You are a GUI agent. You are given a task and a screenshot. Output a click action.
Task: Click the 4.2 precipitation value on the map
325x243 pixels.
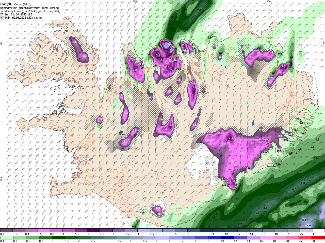tap(175, 60)
